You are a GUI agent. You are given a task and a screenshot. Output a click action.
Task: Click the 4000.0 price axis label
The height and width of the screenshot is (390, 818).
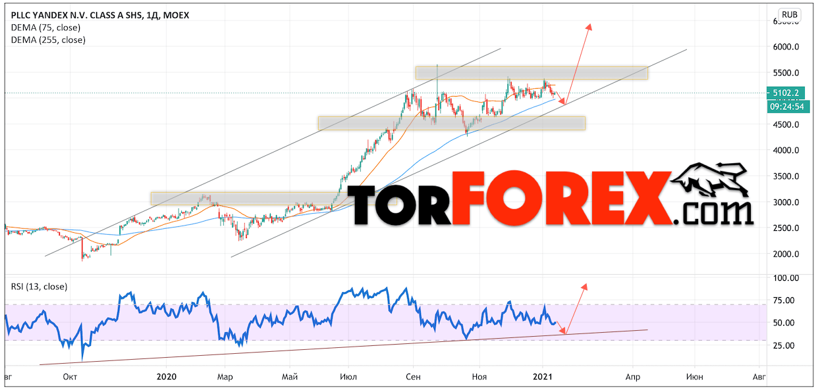click(x=786, y=151)
